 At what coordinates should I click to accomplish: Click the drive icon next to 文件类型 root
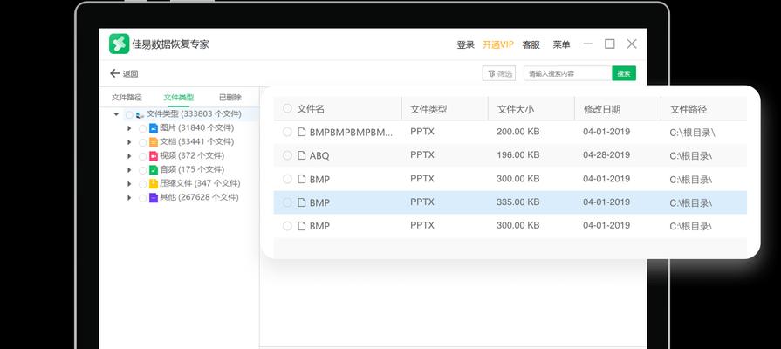[x=140, y=115]
